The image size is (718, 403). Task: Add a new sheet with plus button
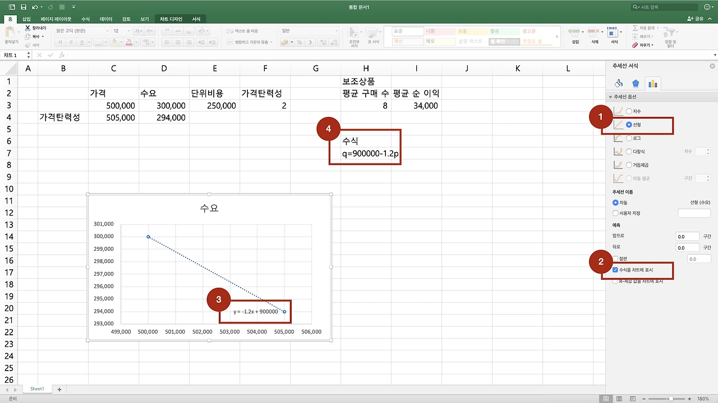click(59, 388)
